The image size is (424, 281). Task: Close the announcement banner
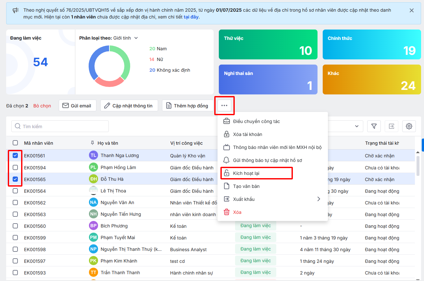[x=411, y=10]
